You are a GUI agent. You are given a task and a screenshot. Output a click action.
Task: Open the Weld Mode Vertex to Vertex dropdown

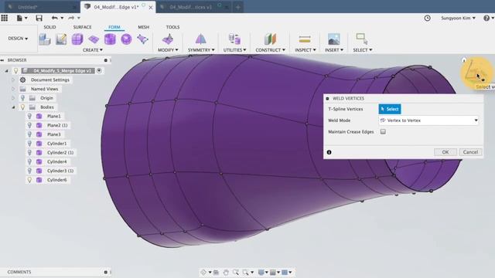point(428,120)
